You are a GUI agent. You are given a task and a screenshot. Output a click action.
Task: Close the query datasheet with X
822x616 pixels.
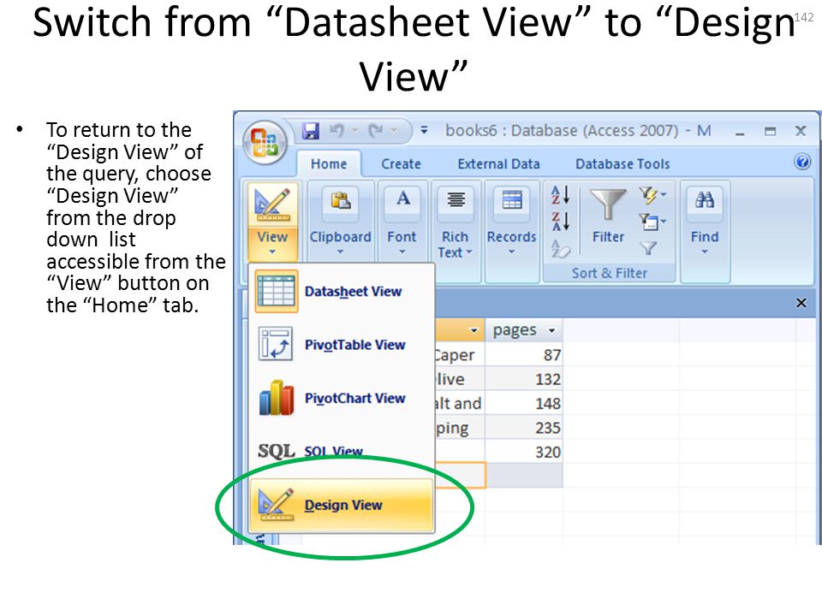pos(801,303)
